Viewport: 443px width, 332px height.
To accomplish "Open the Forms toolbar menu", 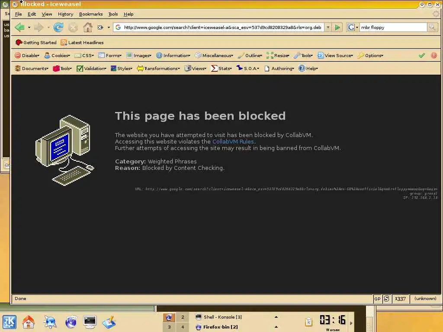I will [x=110, y=56].
